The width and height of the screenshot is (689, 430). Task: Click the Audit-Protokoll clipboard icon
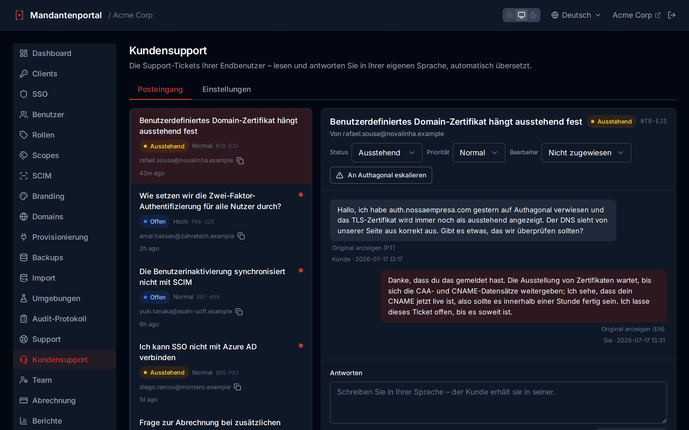tap(24, 319)
